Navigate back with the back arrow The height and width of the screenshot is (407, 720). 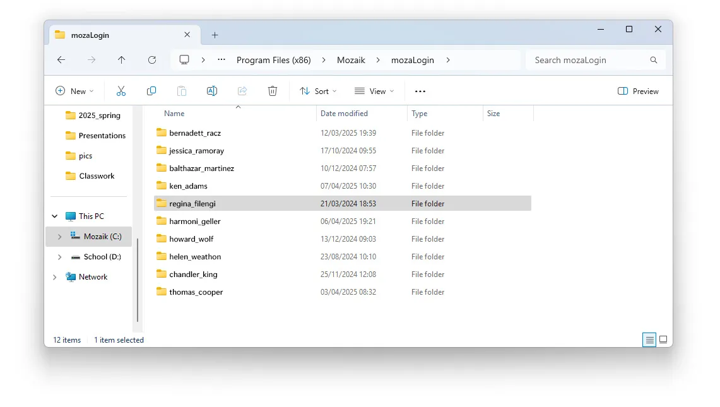[x=61, y=60]
